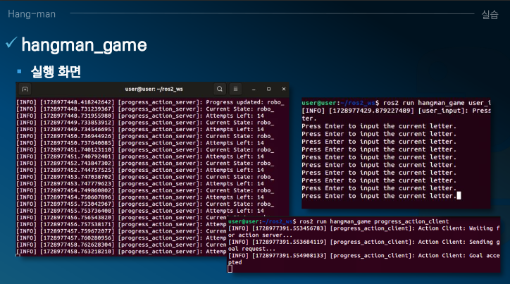Open a new tab in the ros2_ws terminal
The height and width of the screenshot is (284, 510).
coord(25,89)
